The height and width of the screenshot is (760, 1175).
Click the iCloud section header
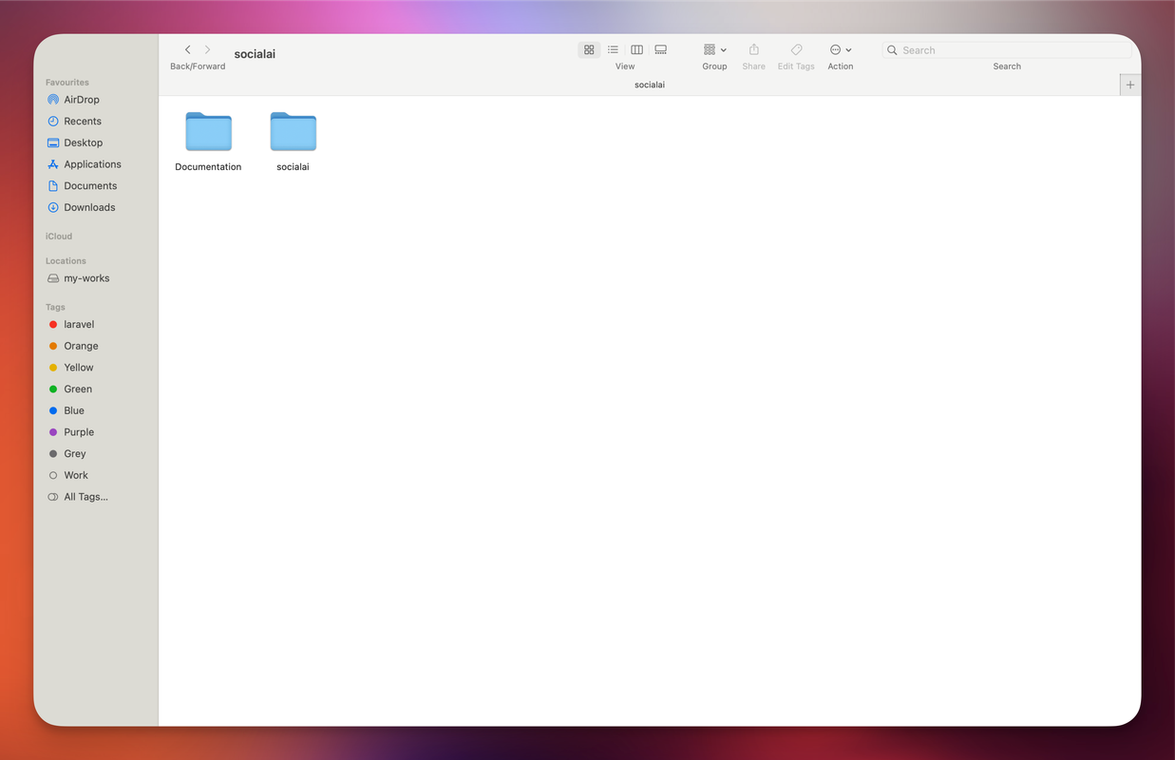(59, 237)
